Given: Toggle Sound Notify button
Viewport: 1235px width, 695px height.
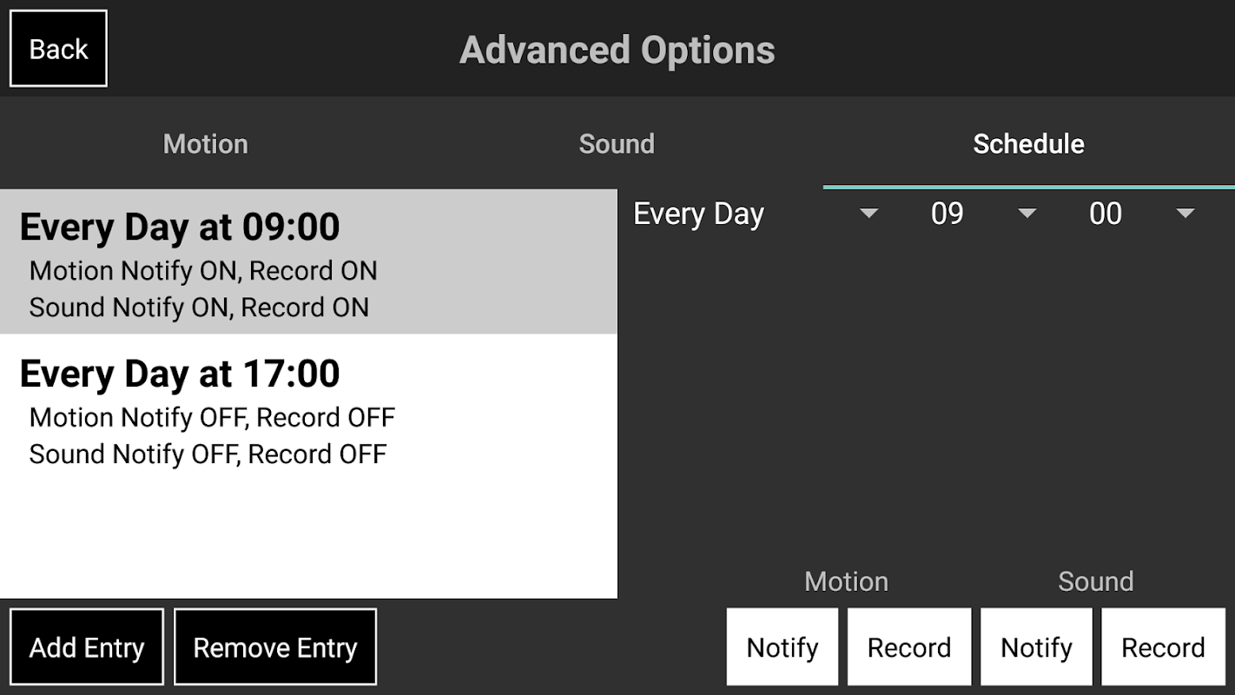Looking at the screenshot, I should [1036, 647].
